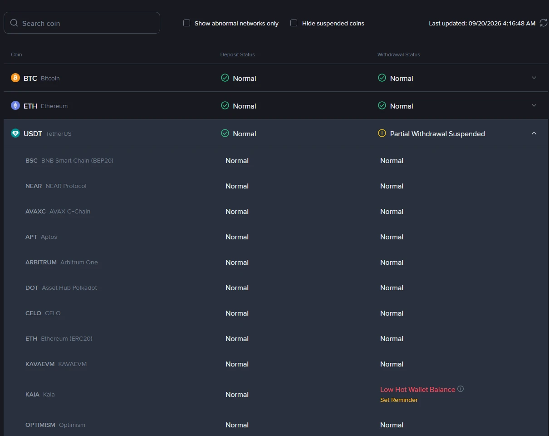Click BTC deposit status checkmark icon
549x436 pixels.
click(225, 78)
